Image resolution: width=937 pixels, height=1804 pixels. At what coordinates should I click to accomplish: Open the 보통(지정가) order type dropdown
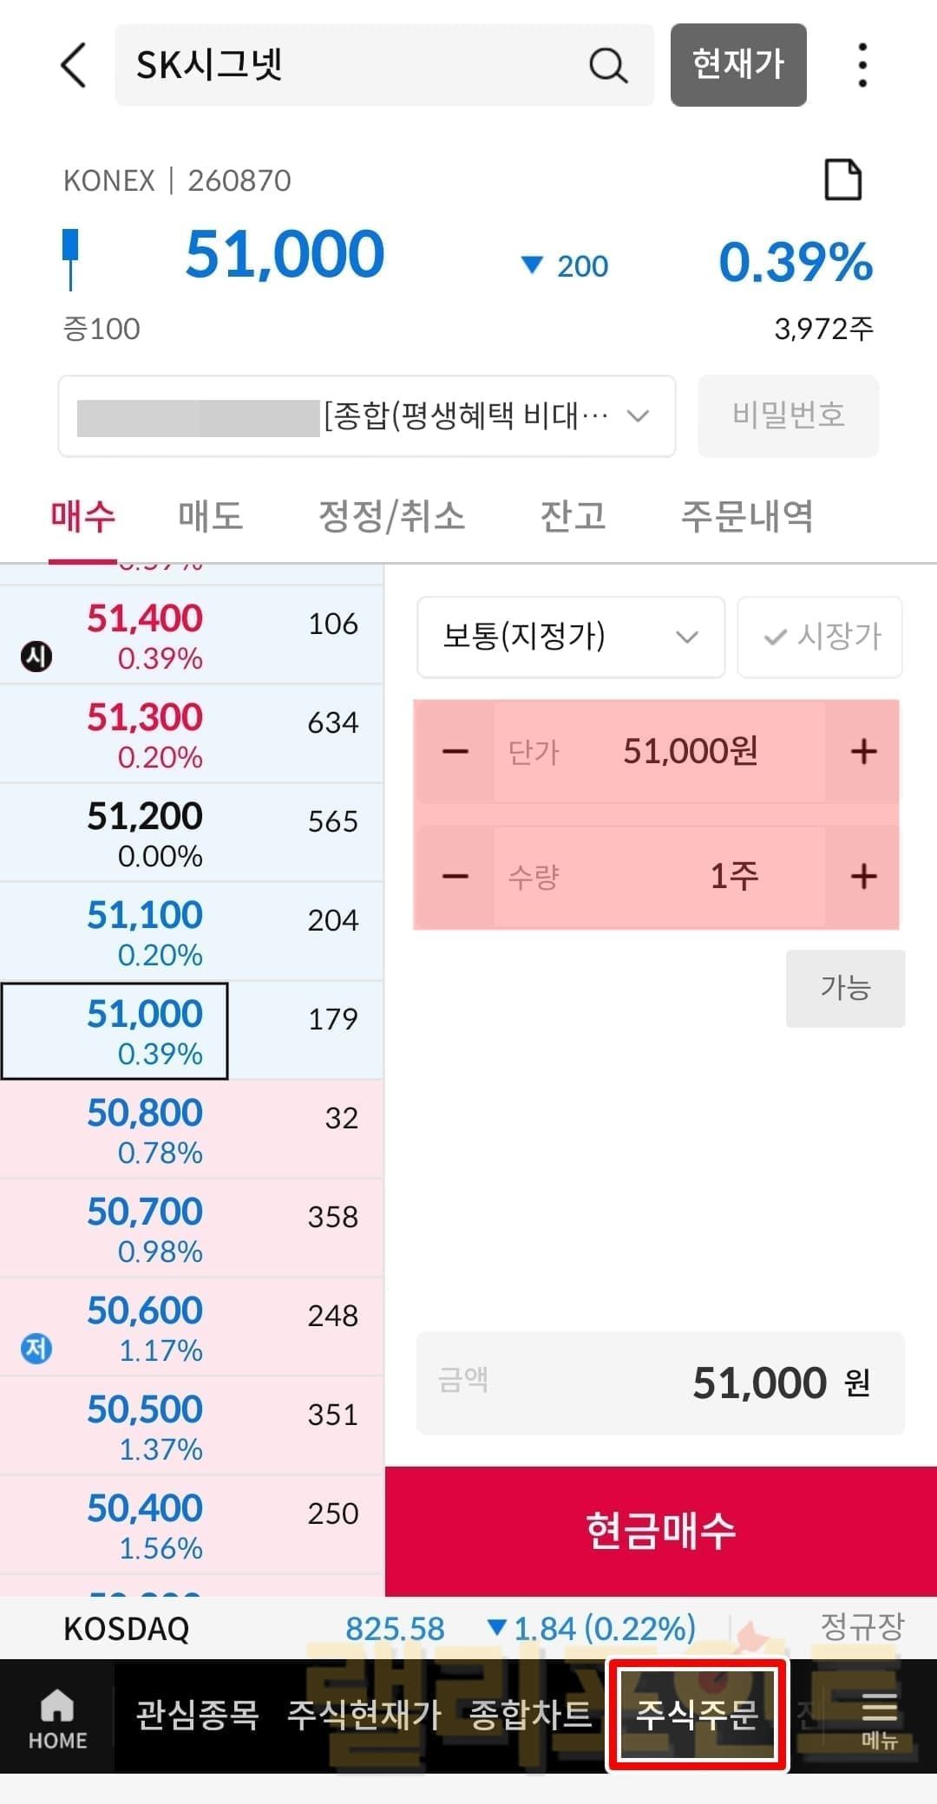(570, 637)
